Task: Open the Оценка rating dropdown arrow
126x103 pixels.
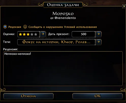Action: point(43,34)
